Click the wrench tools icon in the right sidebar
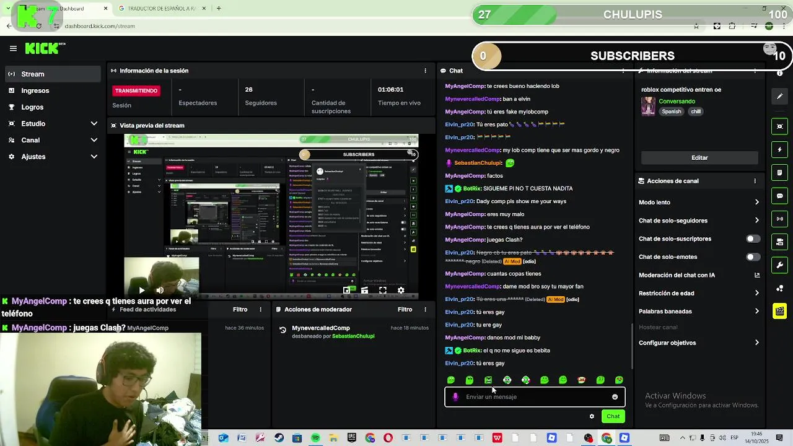The height and width of the screenshot is (446, 793). 779,265
